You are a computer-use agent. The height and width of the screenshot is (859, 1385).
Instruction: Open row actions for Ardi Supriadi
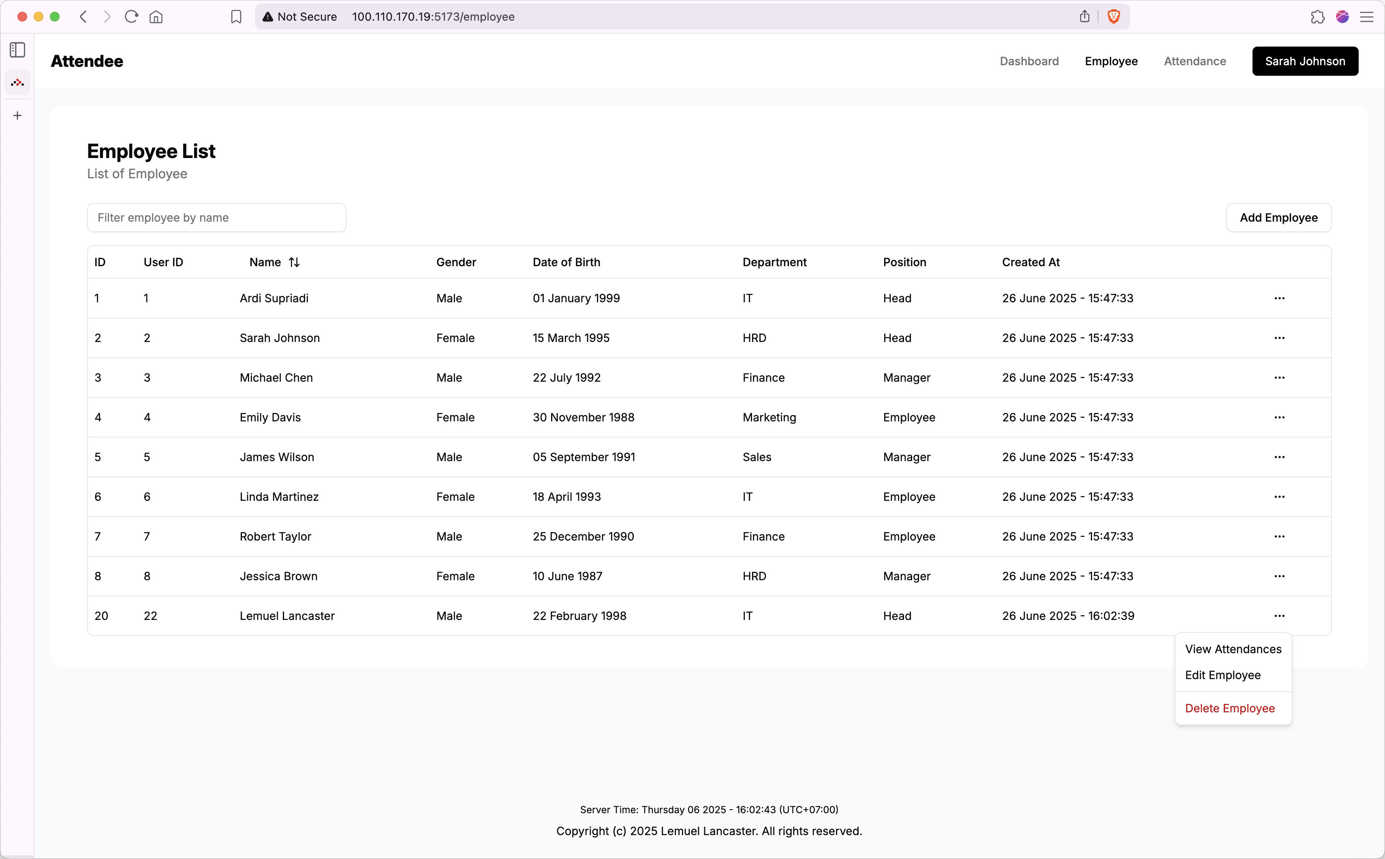tap(1280, 298)
